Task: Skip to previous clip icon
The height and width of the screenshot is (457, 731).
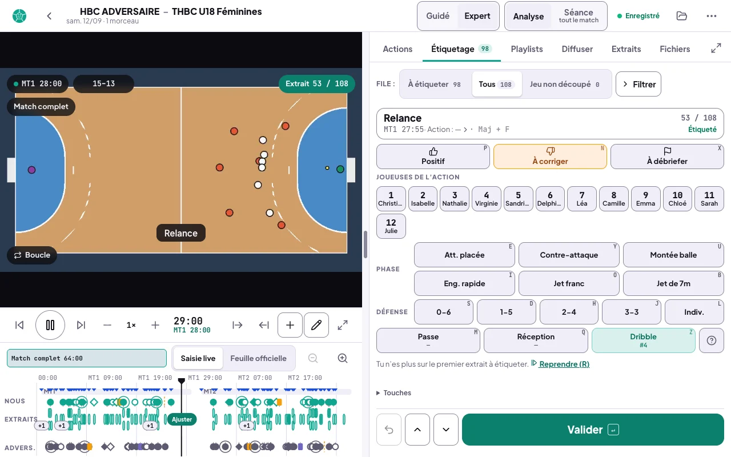Action: pos(19,325)
